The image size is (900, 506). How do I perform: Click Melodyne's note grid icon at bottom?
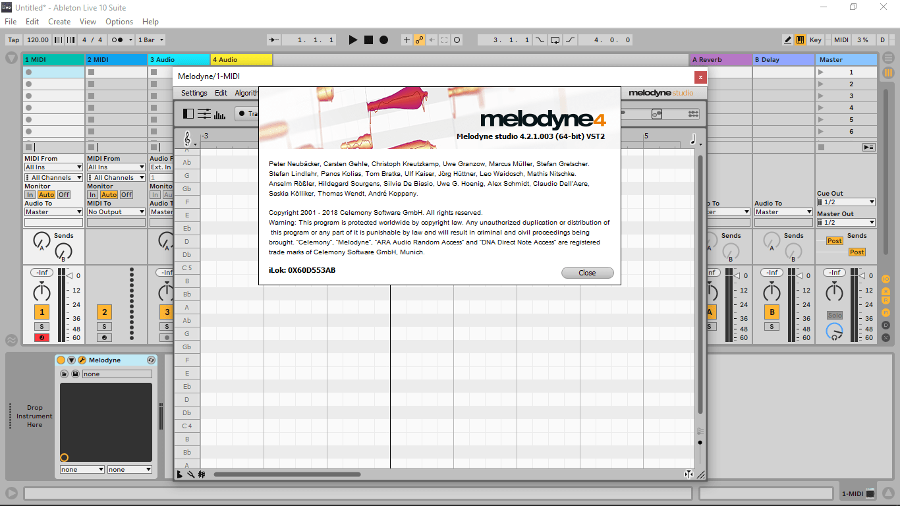pyautogui.click(x=201, y=474)
